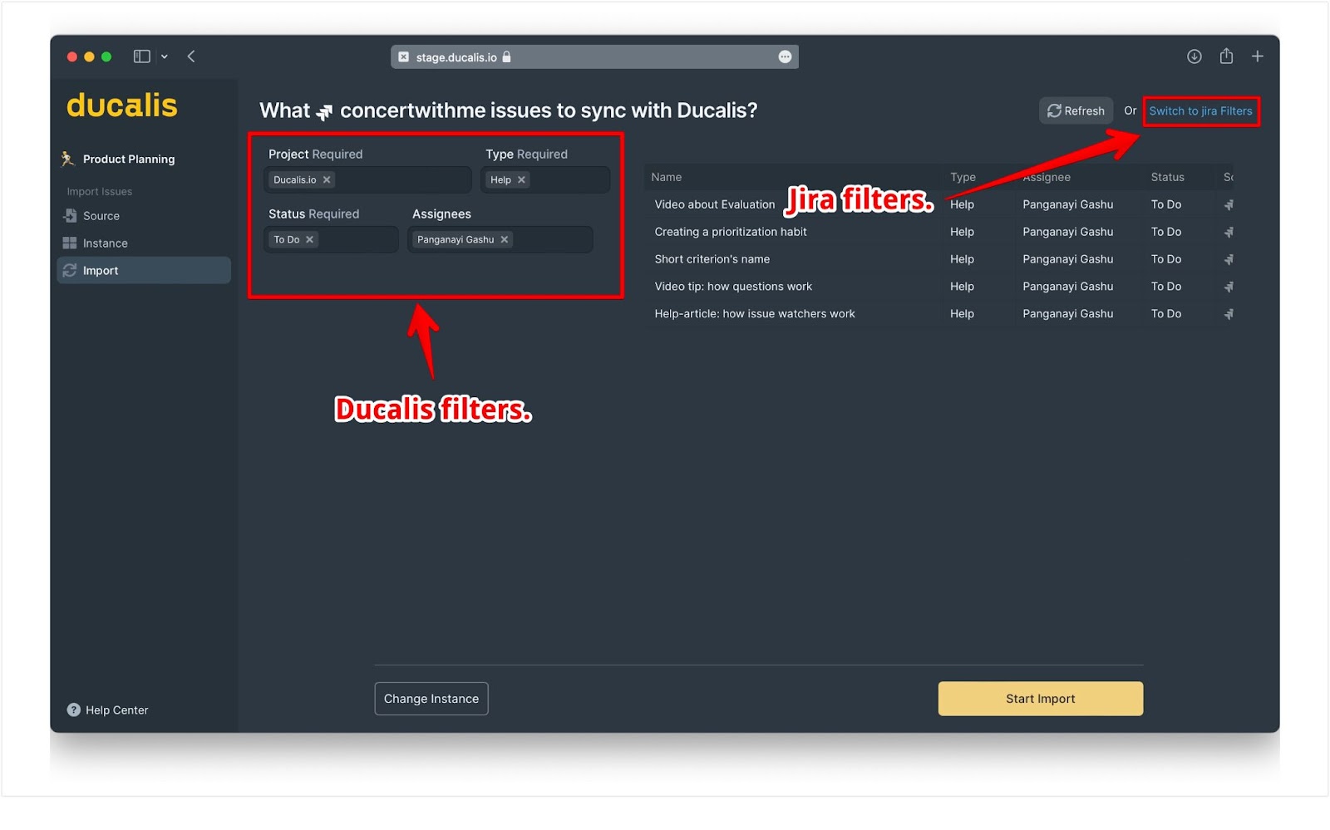The height and width of the screenshot is (830, 1330).
Task: Click Jira source icon for Video about Evaluation
Action: coord(1229,204)
